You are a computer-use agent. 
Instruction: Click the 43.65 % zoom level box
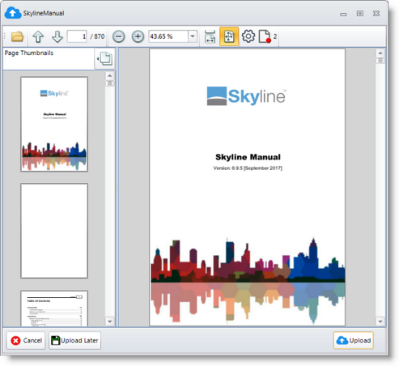tap(168, 36)
